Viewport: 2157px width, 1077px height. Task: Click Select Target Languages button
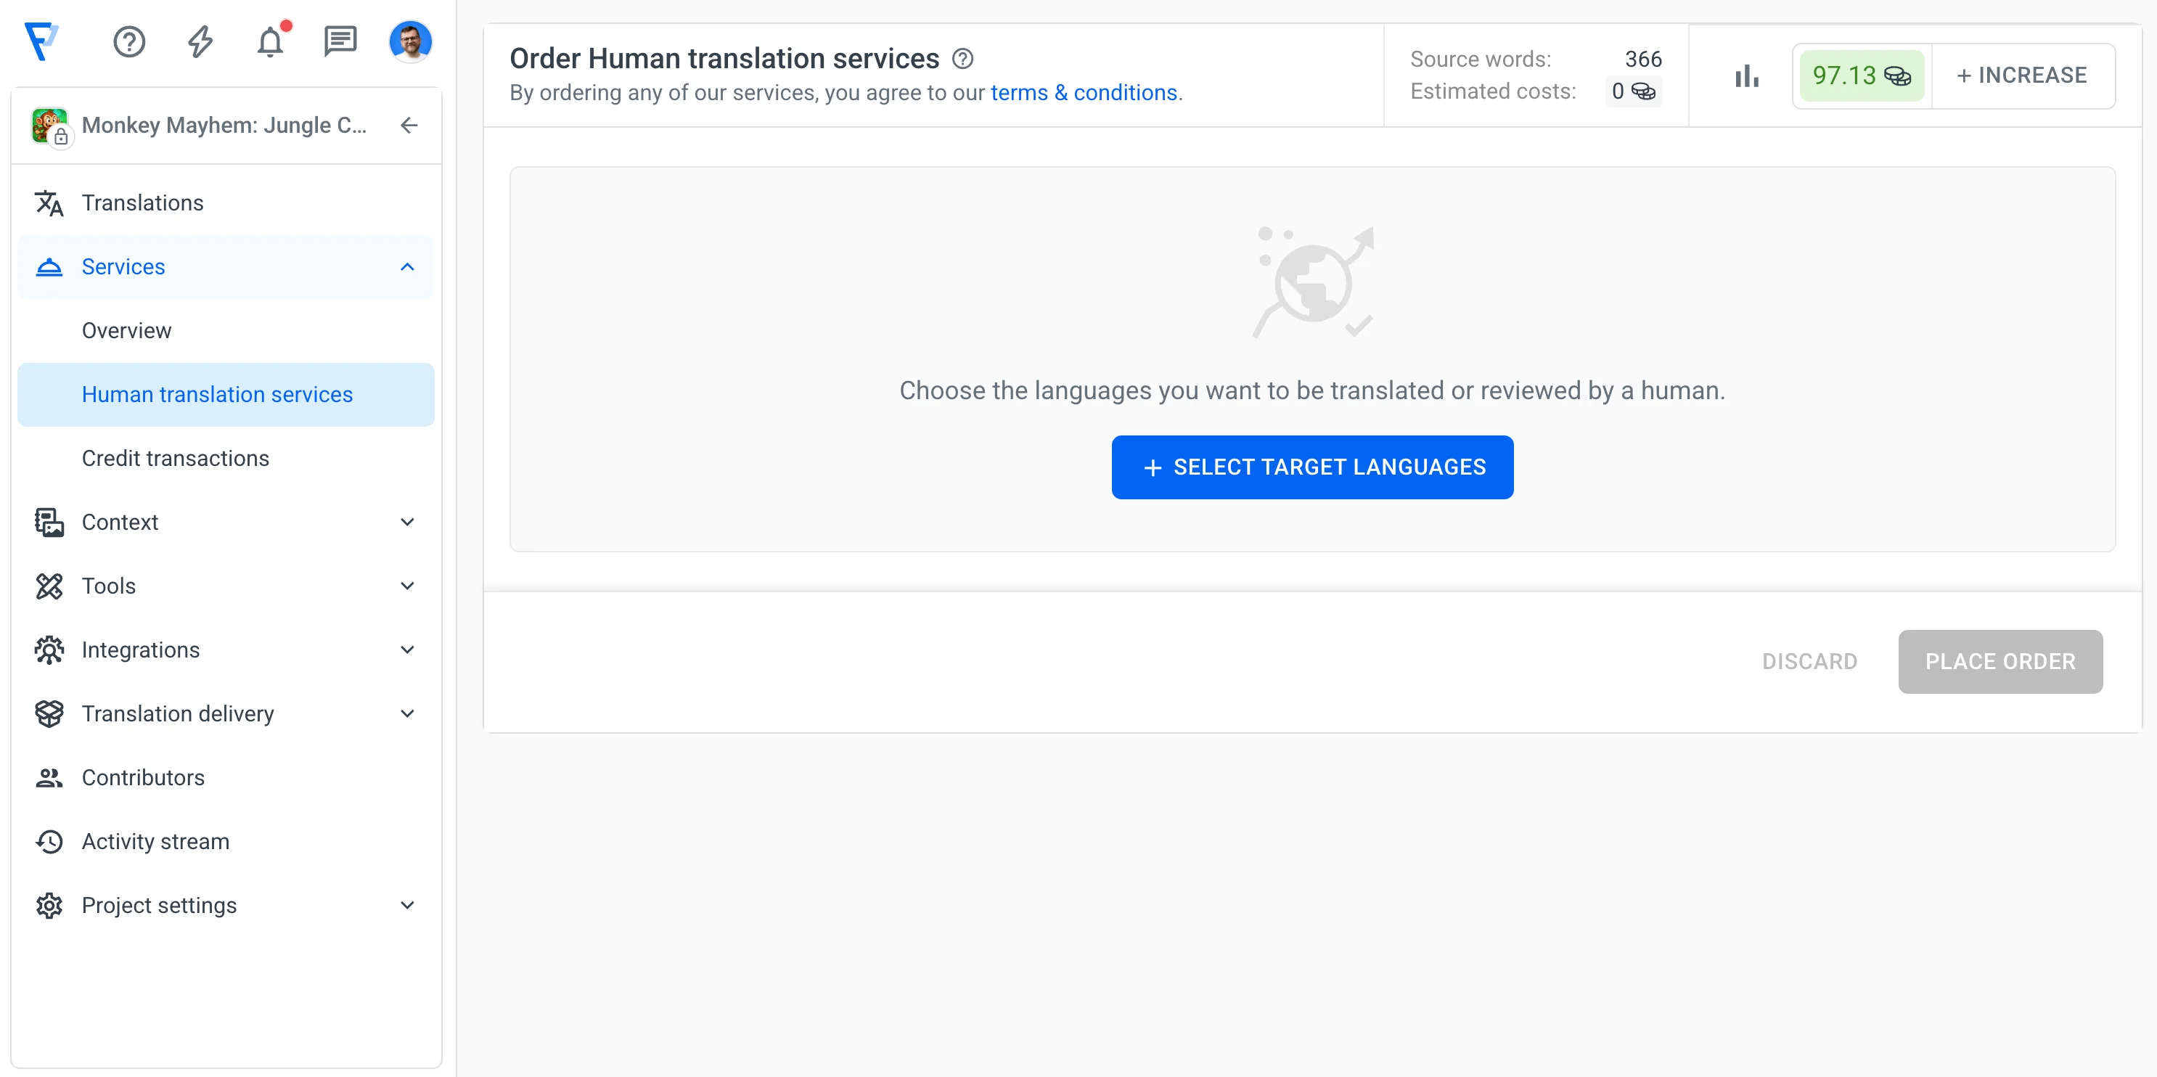(1312, 467)
